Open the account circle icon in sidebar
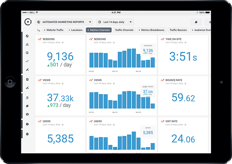Image resolution: width=232 pixels, height=164 pixels. tap(27, 115)
